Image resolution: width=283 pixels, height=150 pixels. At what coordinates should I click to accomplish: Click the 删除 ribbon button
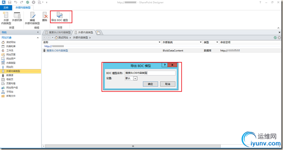coord(45,17)
